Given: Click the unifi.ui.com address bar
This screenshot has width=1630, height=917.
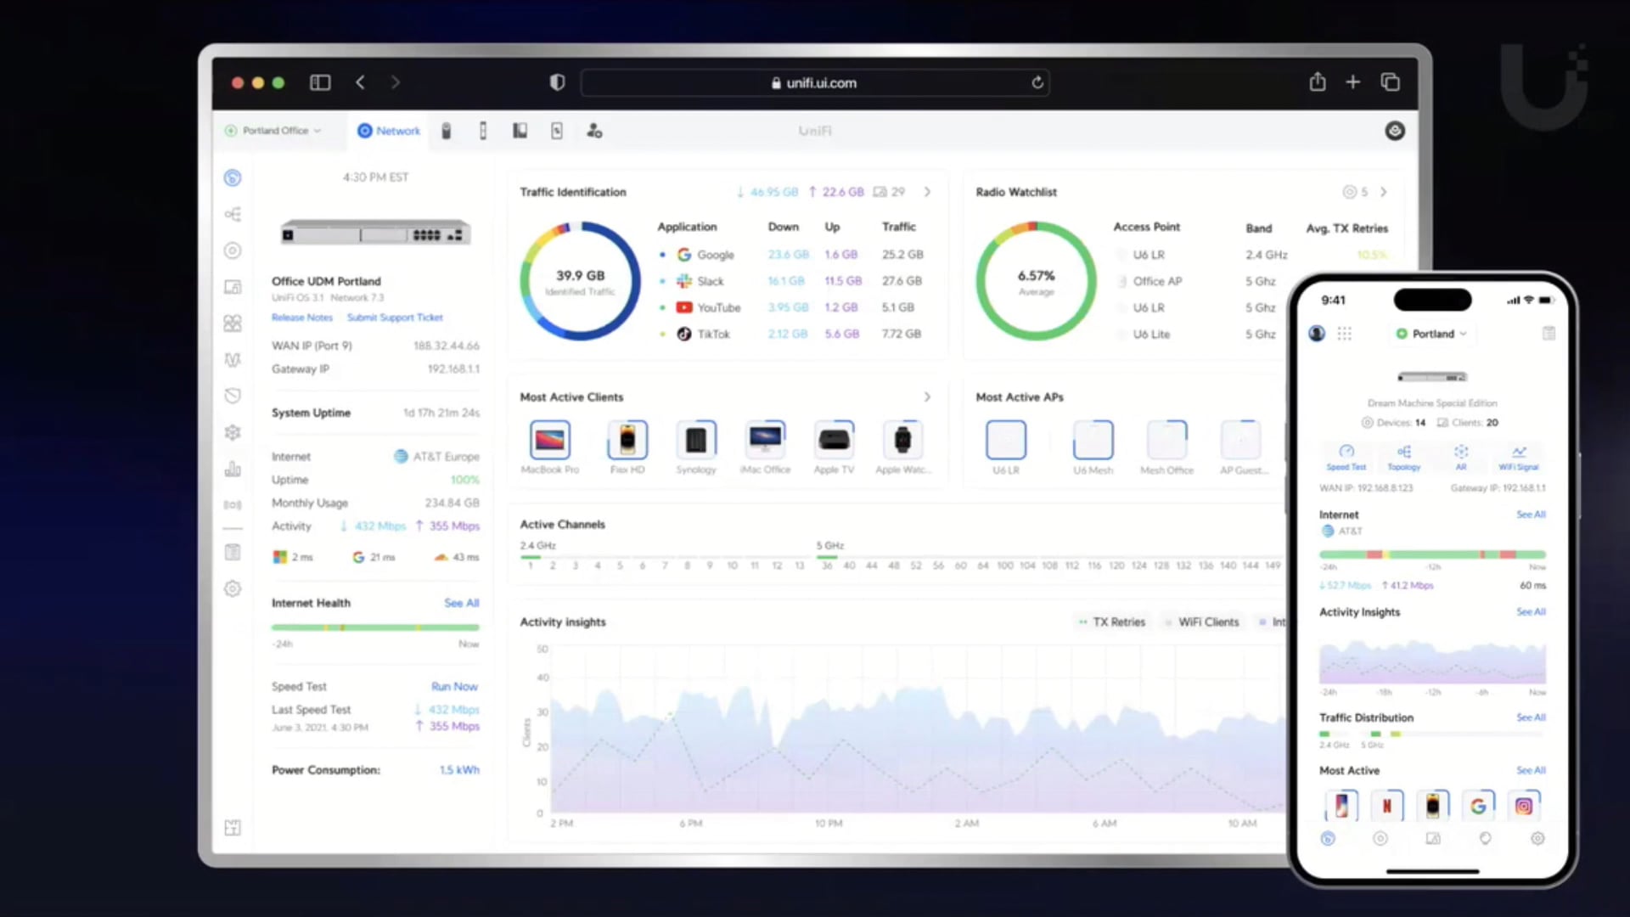Looking at the screenshot, I should [x=815, y=82].
